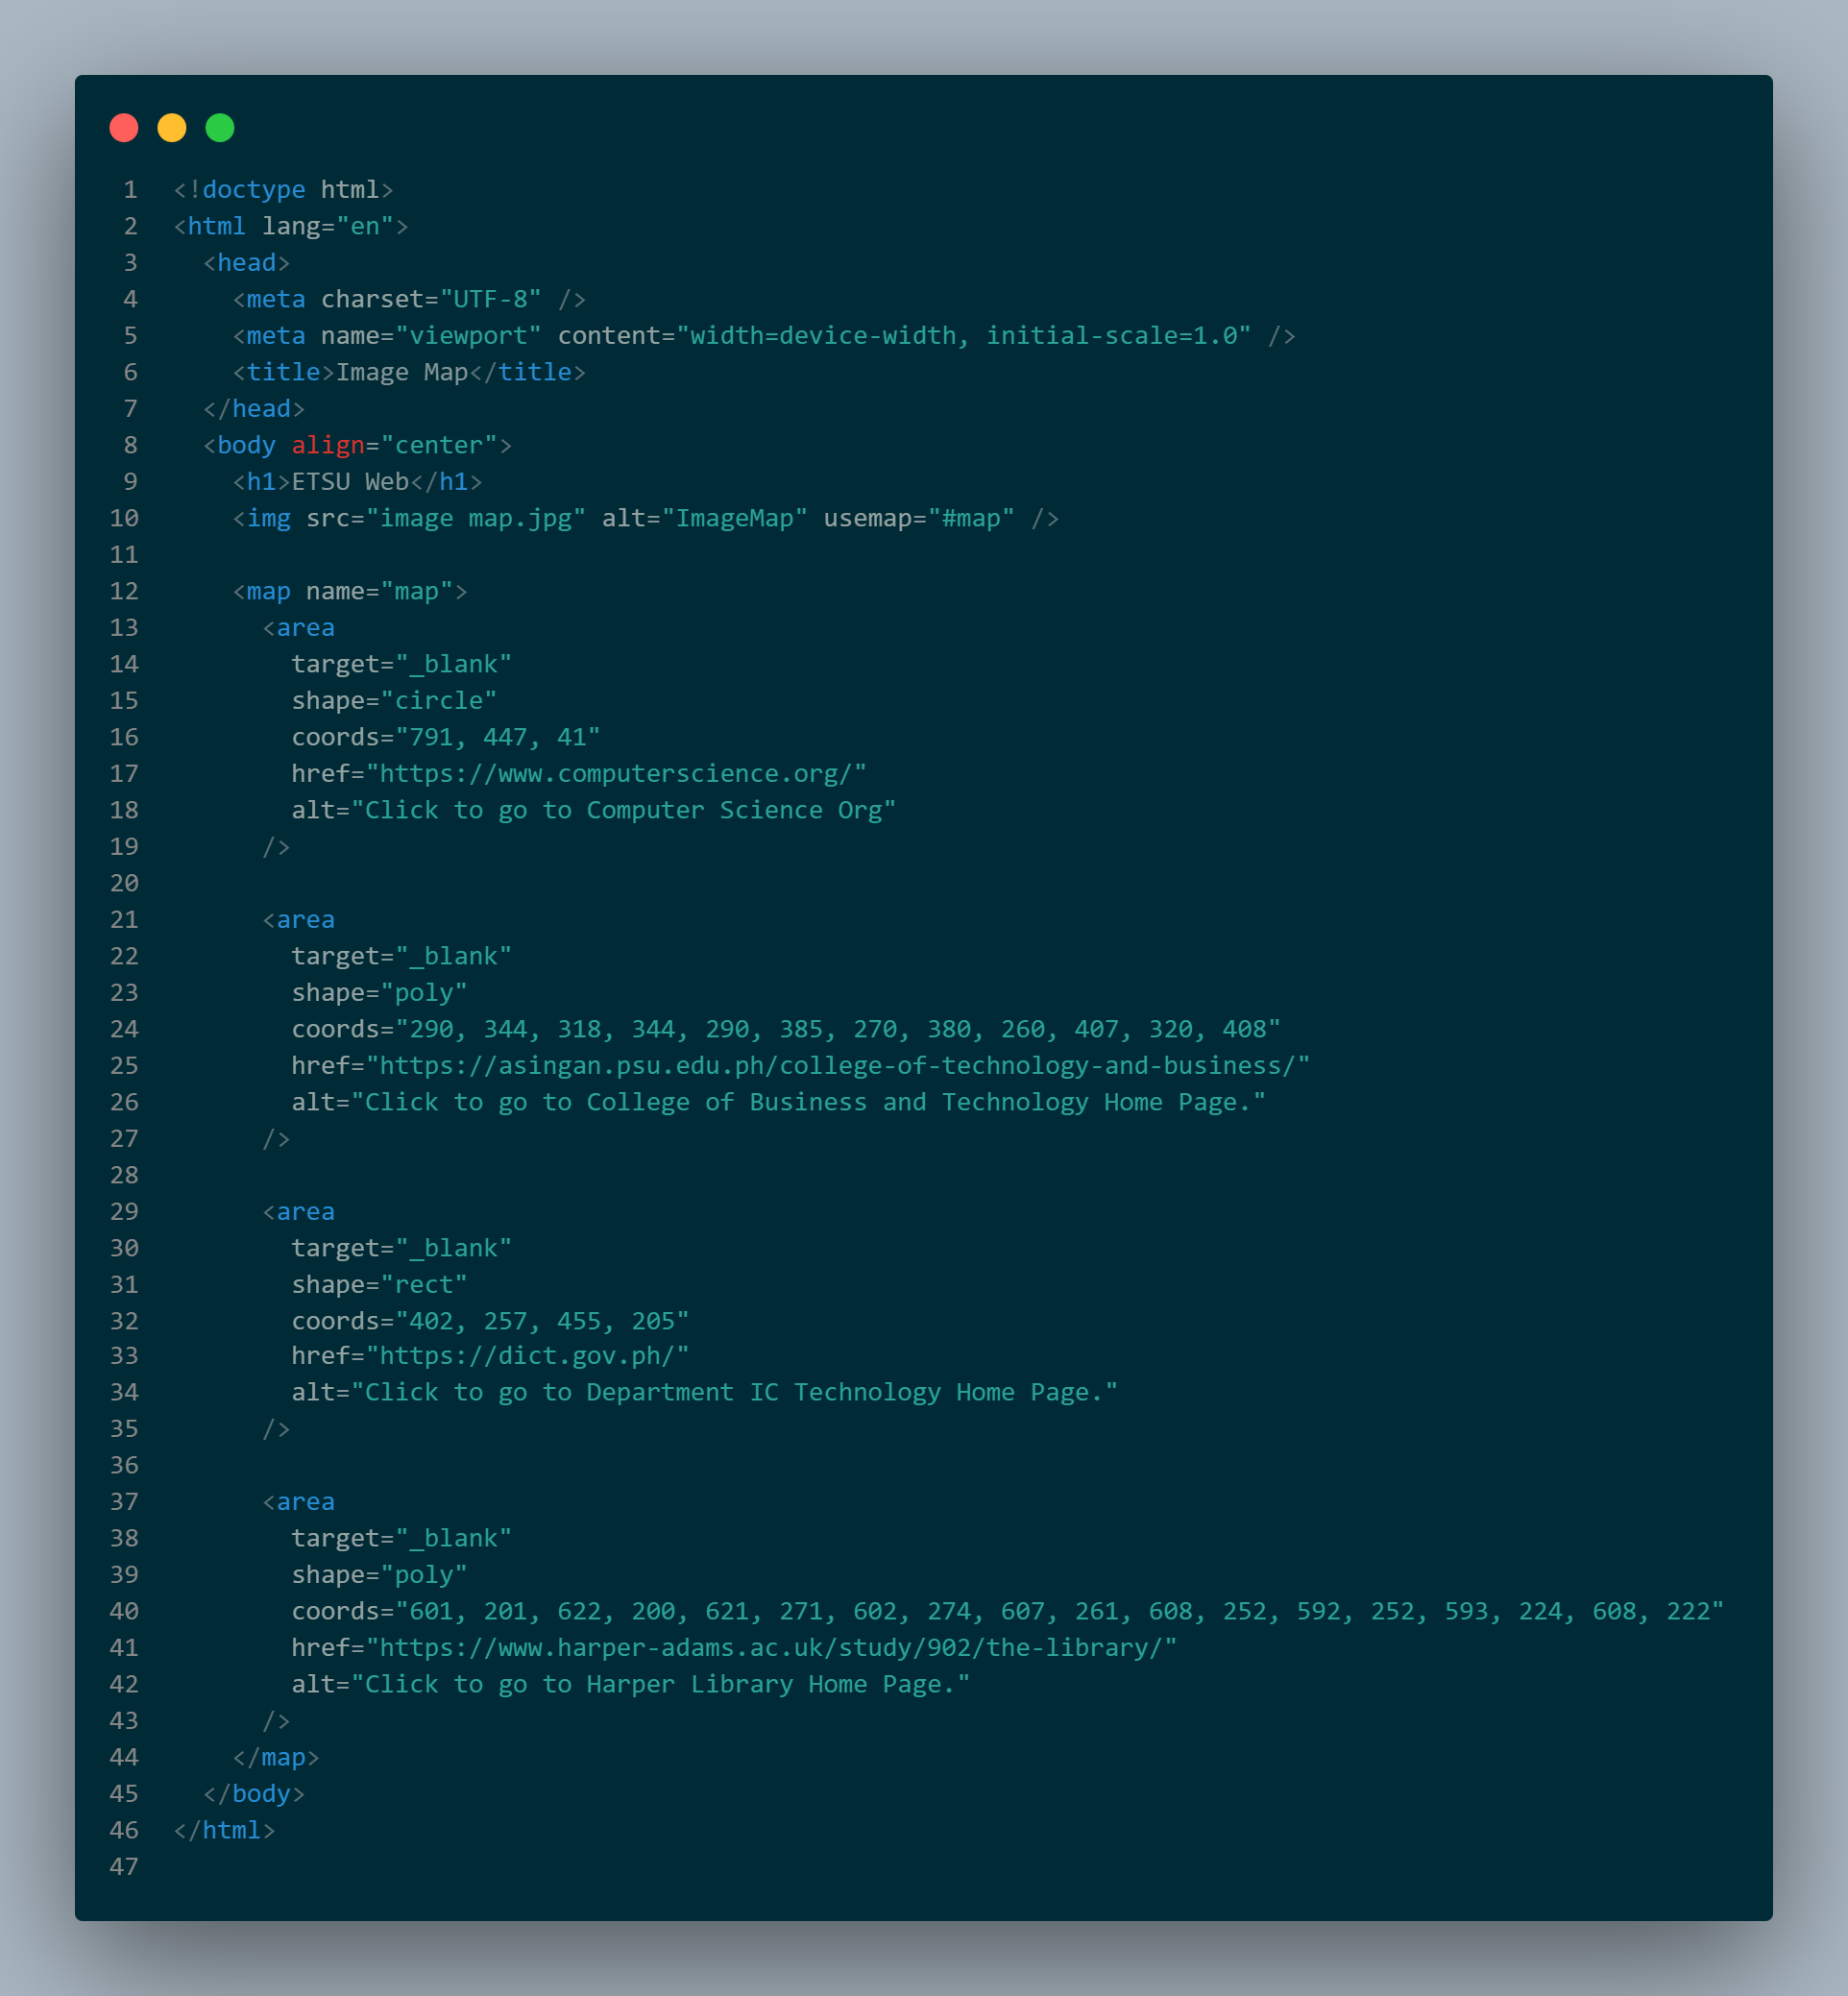Click the coords value 791, 447, 41

coord(498,738)
